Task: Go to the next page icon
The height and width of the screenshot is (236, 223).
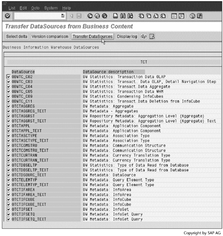Action: tap(156, 16)
